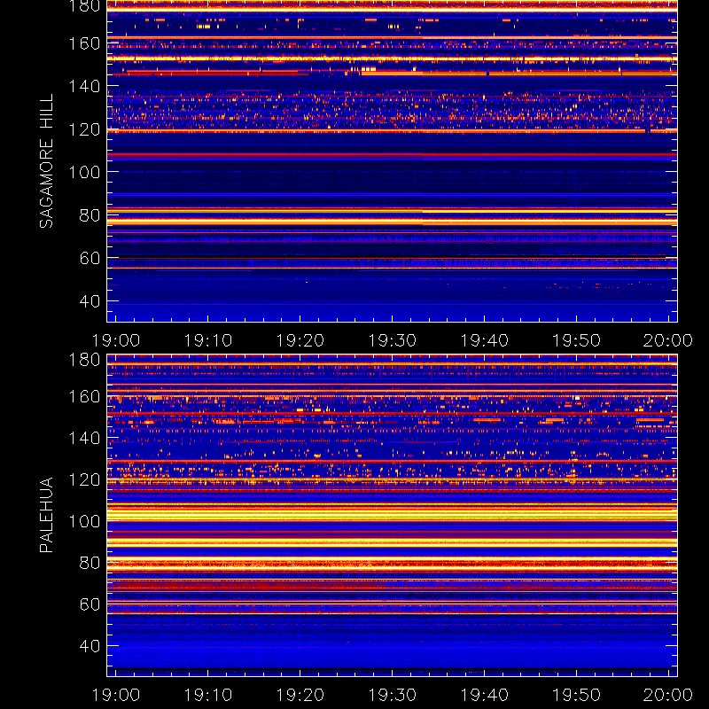Pick the 19:20 time label below Sagamore Hill plot

[x=300, y=340]
